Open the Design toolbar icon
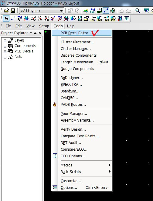This screenshot has width=153, height=201. coord(93,11)
